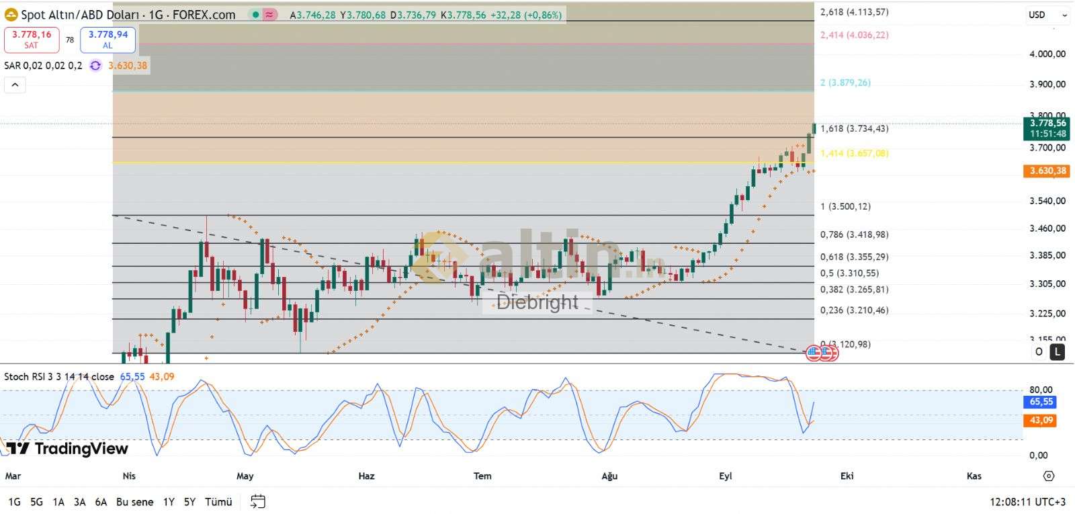
Task: Click the gold Spot Altın symbol icon
Action: pos(11,15)
